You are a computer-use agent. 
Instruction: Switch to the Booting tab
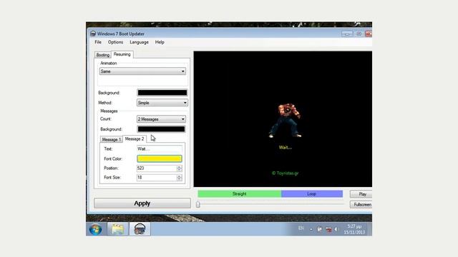coord(103,55)
